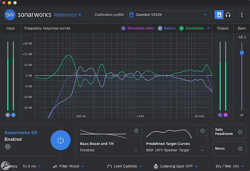
Task: Open the Calibration profile dropdown
Action: coord(168,15)
